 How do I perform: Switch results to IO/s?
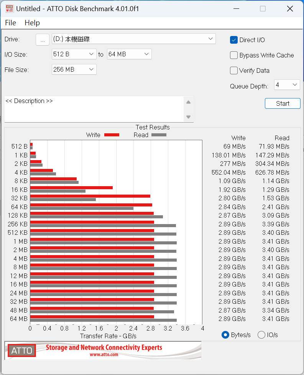(261, 335)
